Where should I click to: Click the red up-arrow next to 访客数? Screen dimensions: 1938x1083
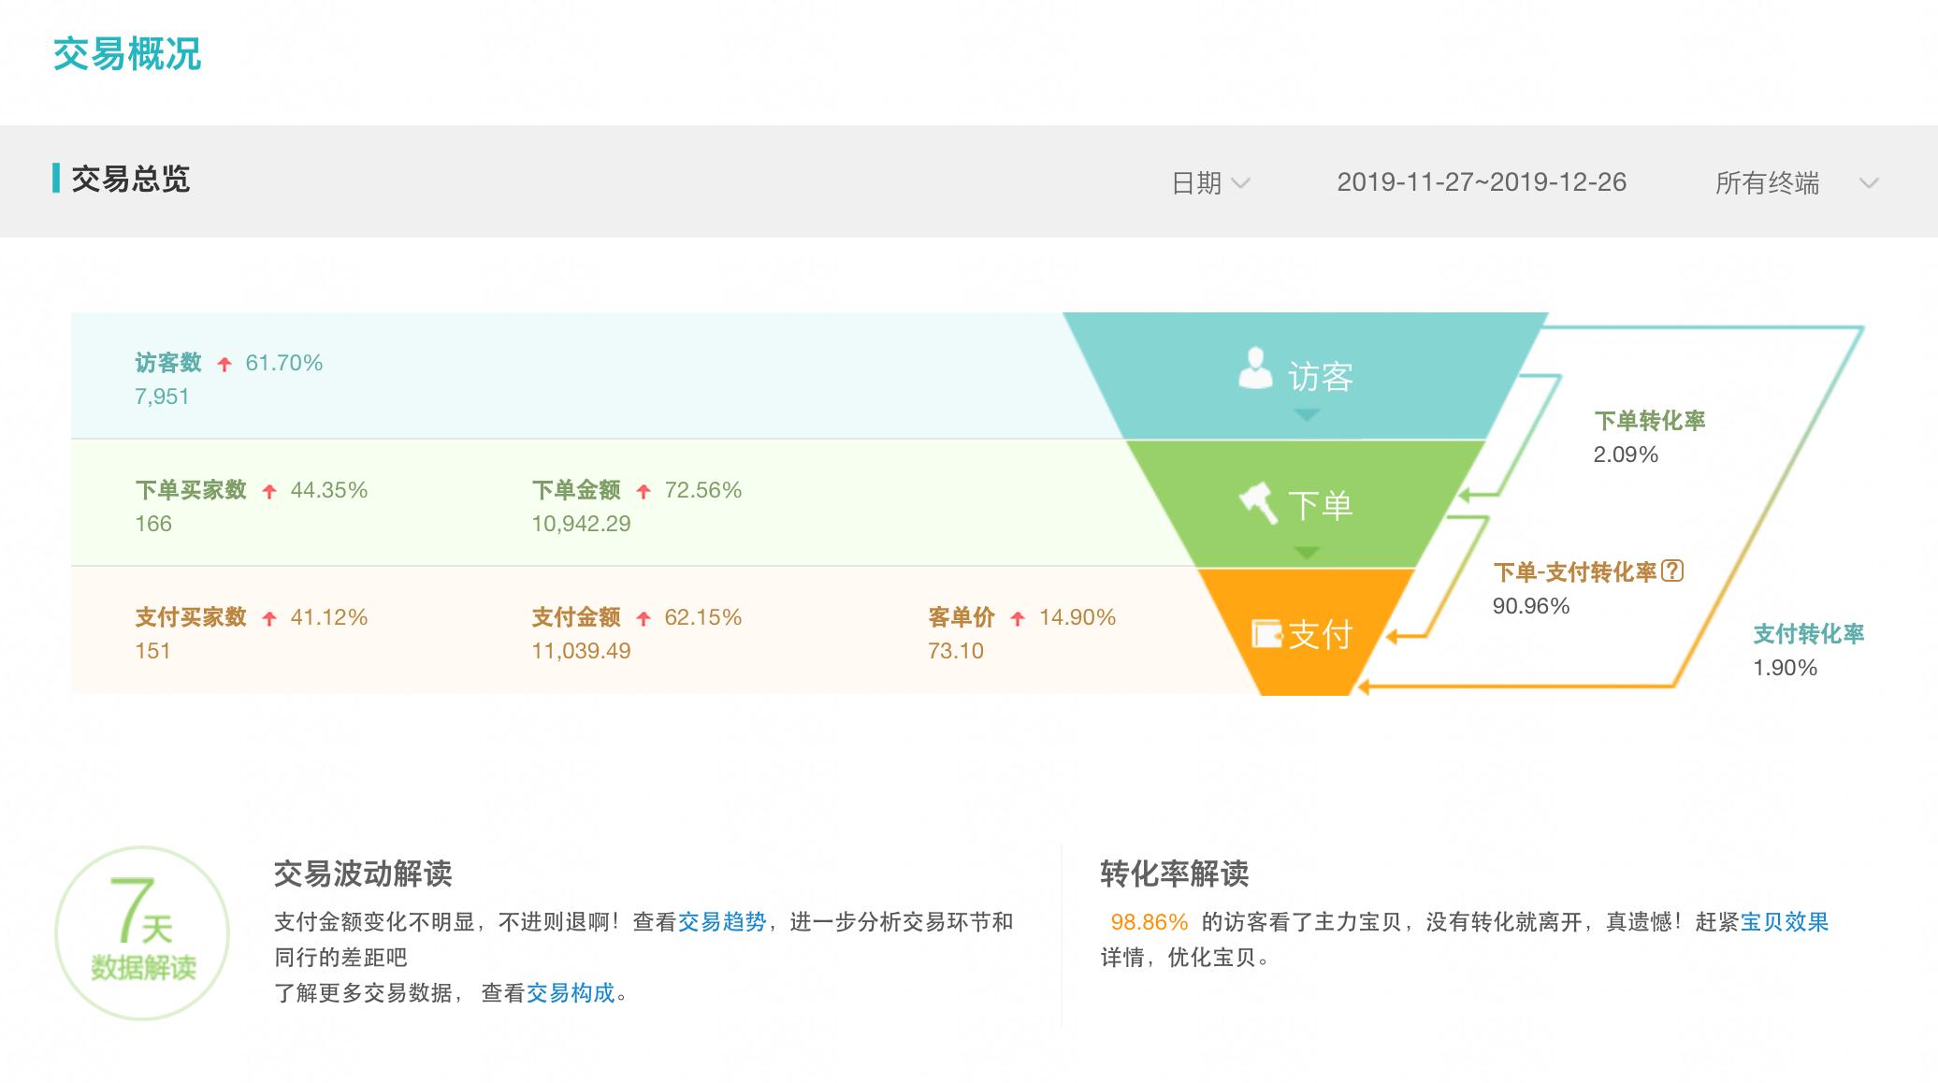point(223,365)
